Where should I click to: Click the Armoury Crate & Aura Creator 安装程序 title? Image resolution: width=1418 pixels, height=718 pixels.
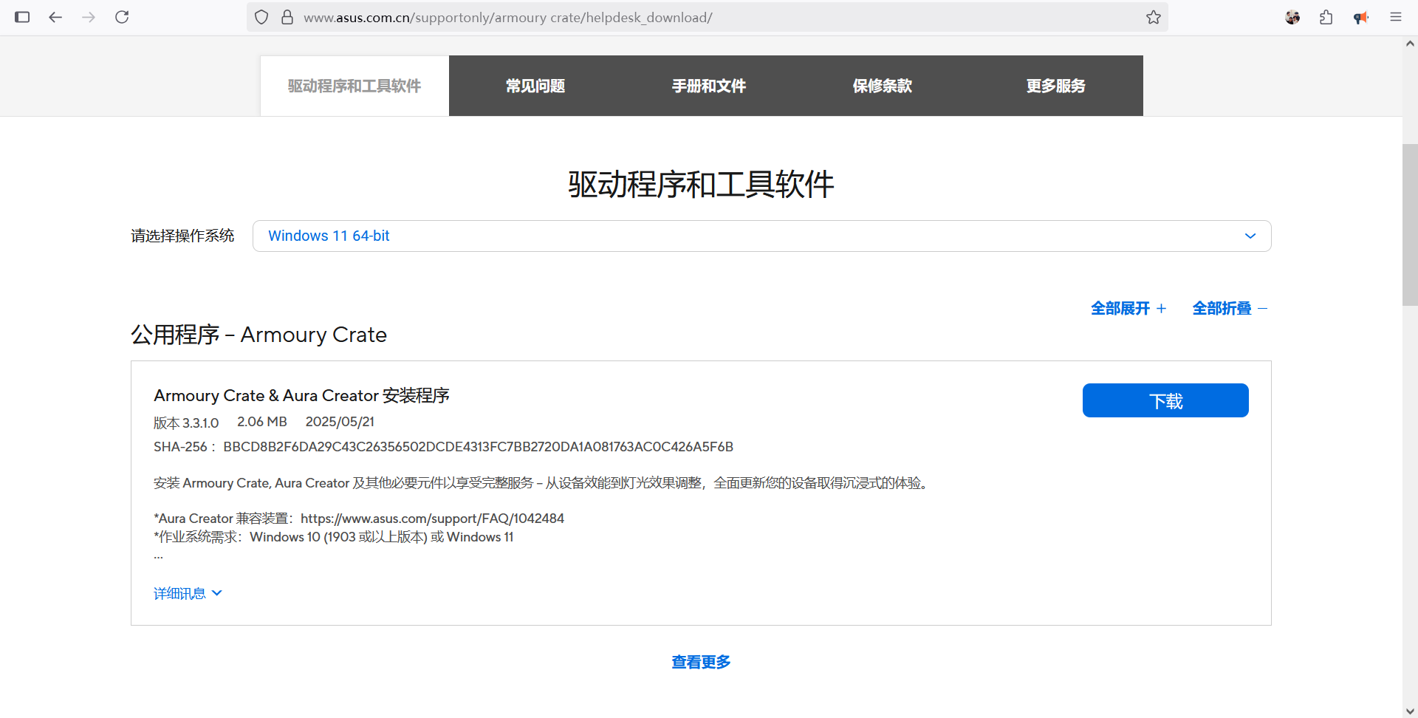(x=301, y=395)
